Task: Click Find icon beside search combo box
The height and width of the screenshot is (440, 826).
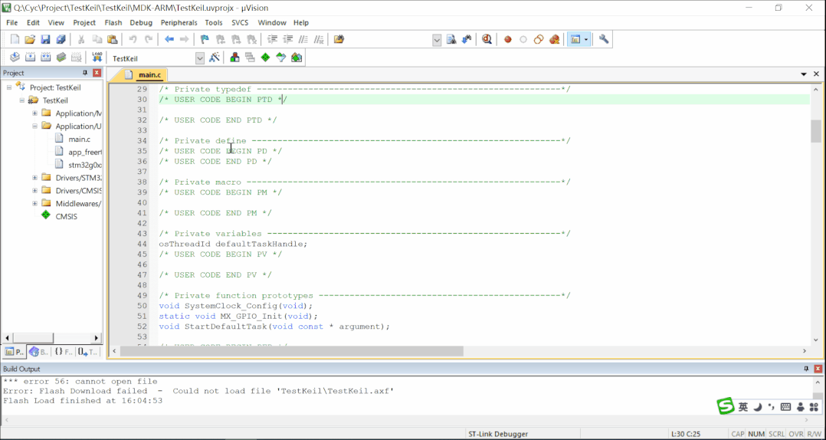Action: point(451,40)
